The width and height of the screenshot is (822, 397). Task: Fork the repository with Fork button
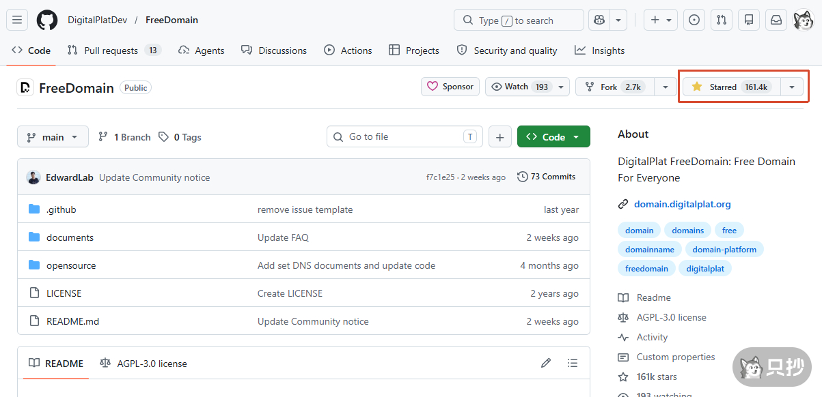point(615,87)
